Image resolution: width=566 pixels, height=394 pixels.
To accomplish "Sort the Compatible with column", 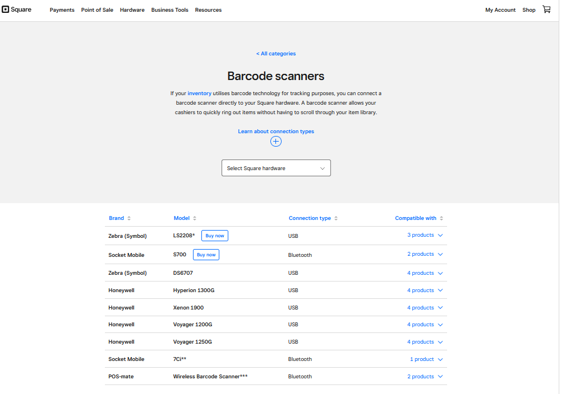I will click(x=441, y=218).
